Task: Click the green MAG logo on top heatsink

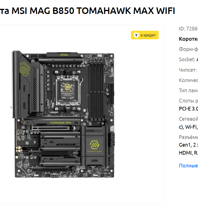Action: click(x=64, y=55)
